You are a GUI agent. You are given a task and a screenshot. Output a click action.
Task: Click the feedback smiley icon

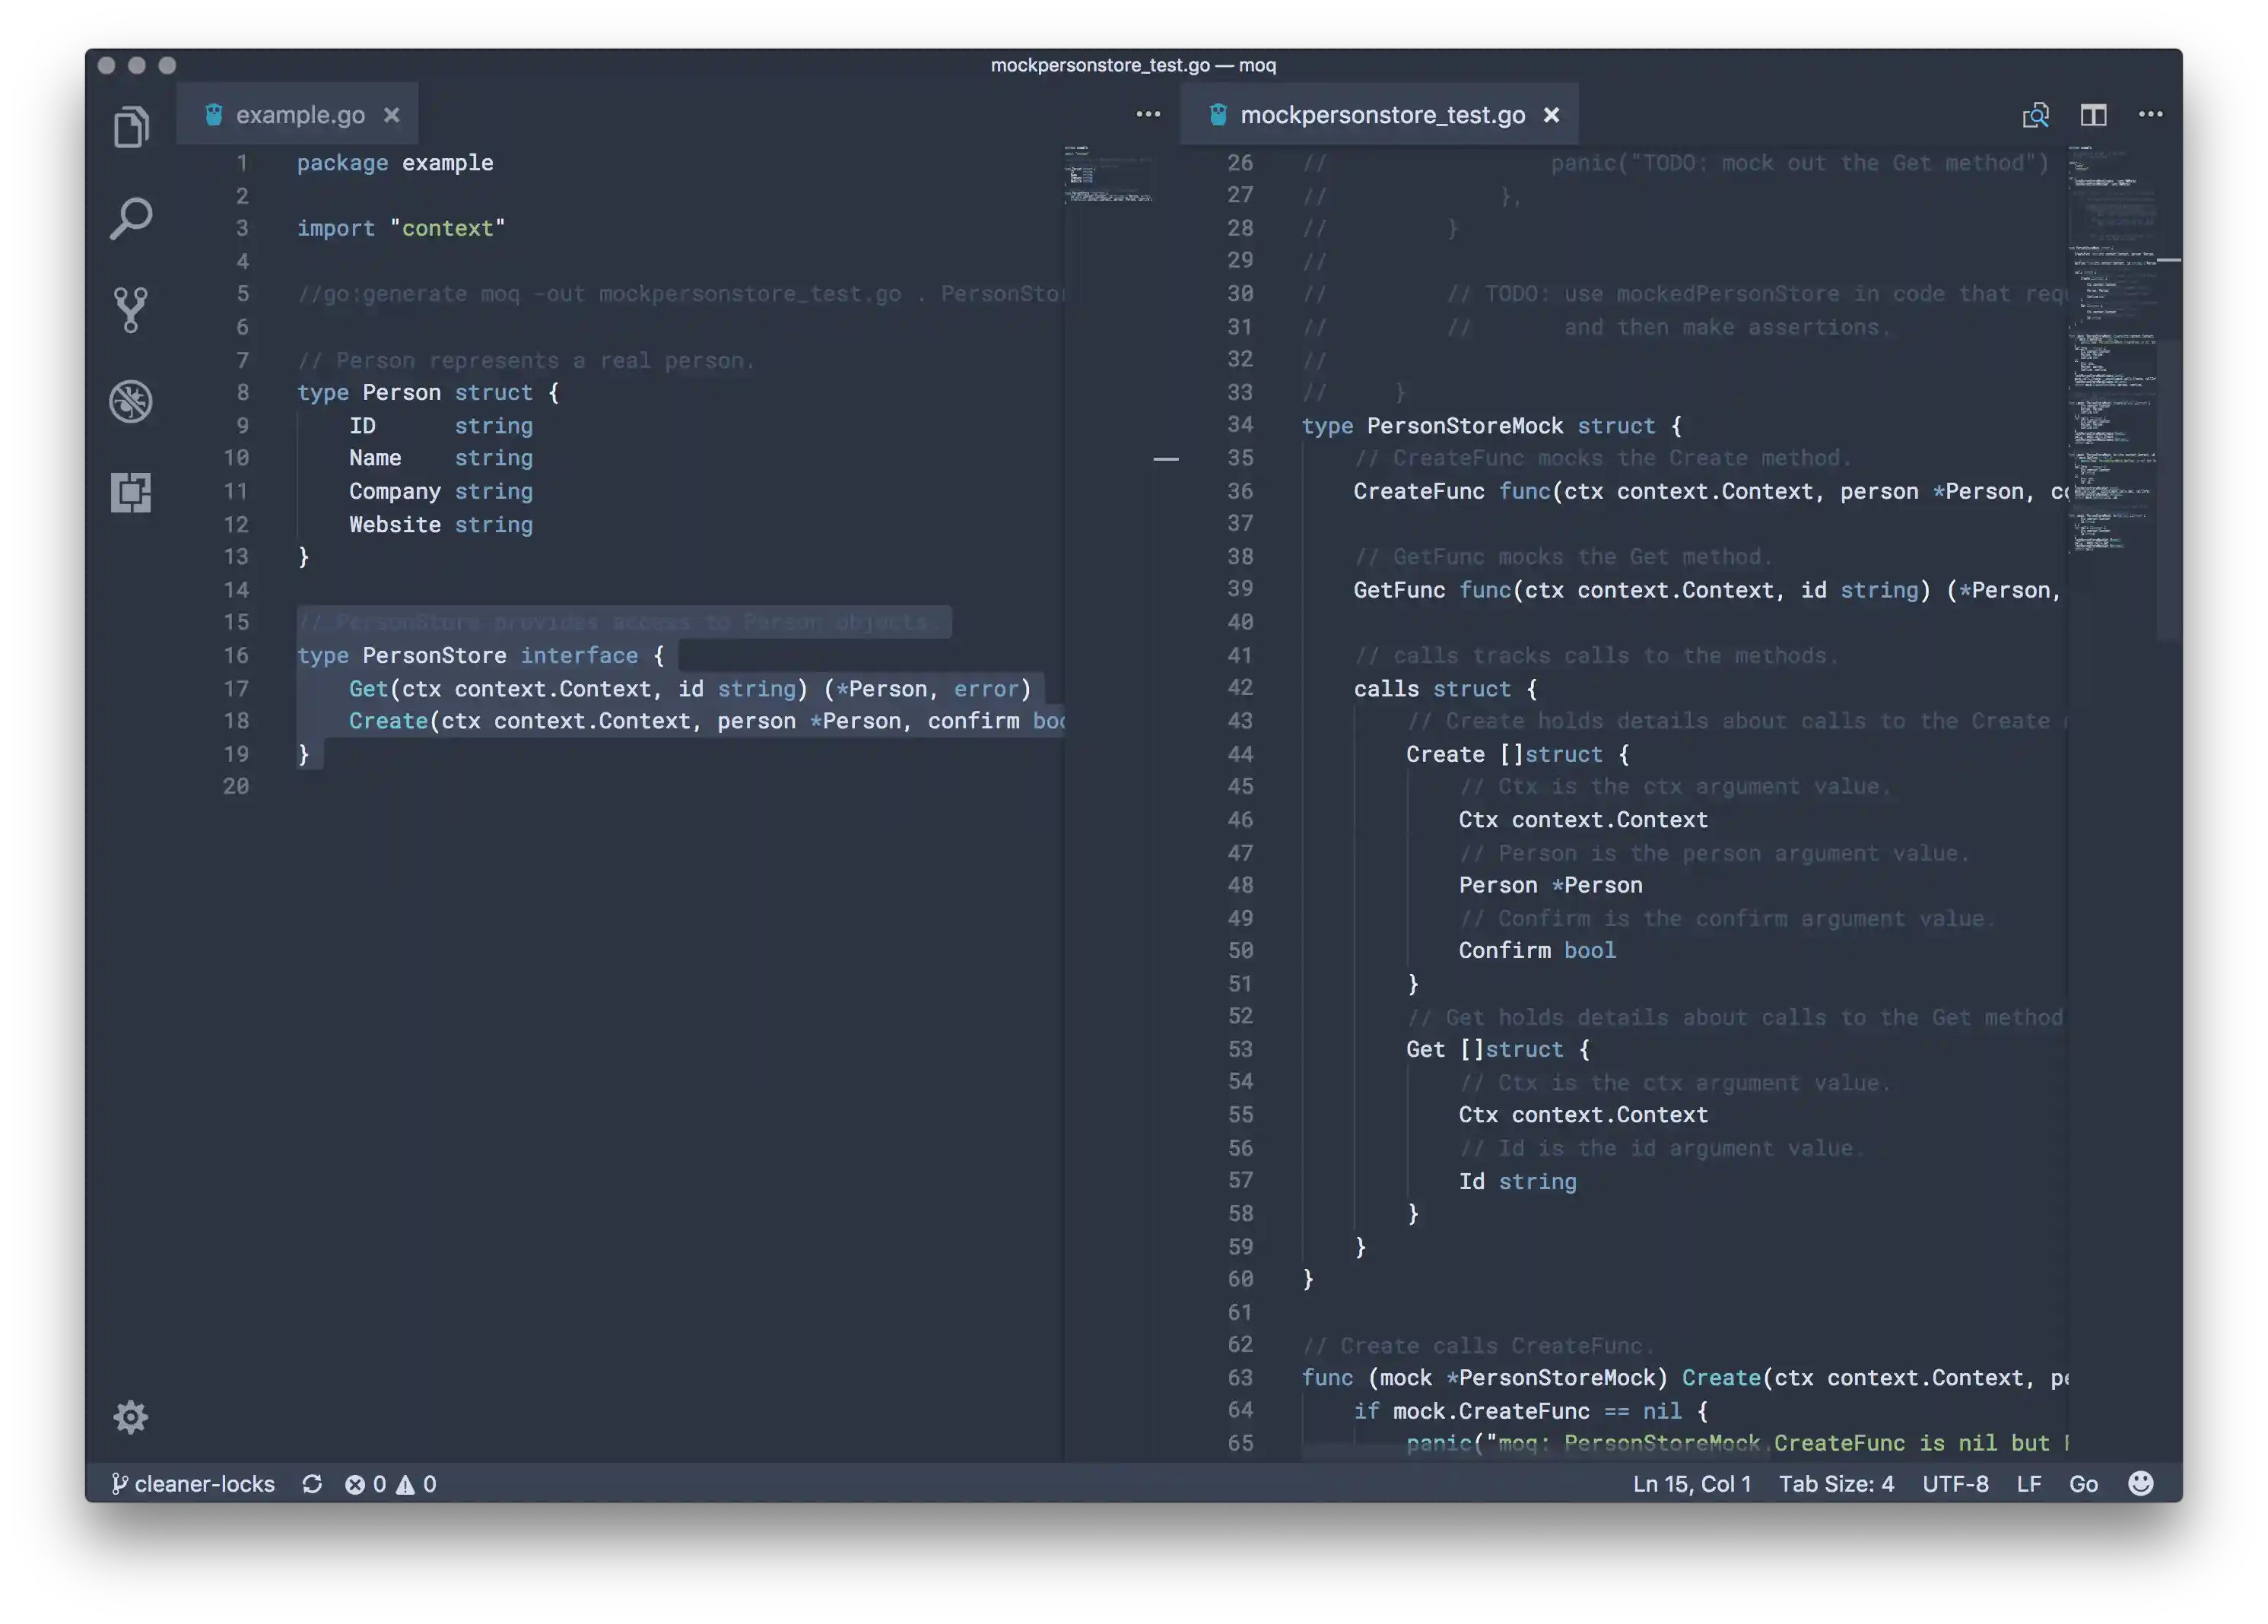(x=2140, y=1483)
